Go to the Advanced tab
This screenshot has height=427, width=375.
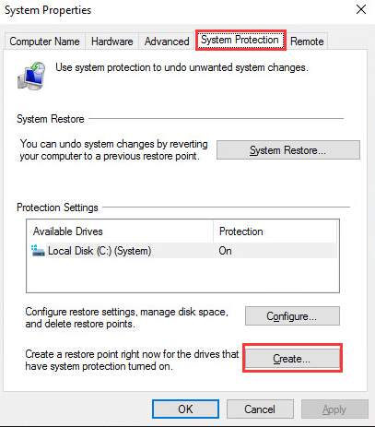tap(167, 42)
